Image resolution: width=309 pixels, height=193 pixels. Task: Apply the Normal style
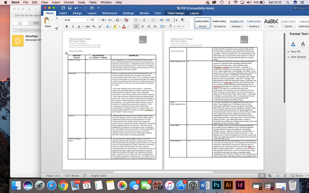pyautogui.click(x=202, y=23)
